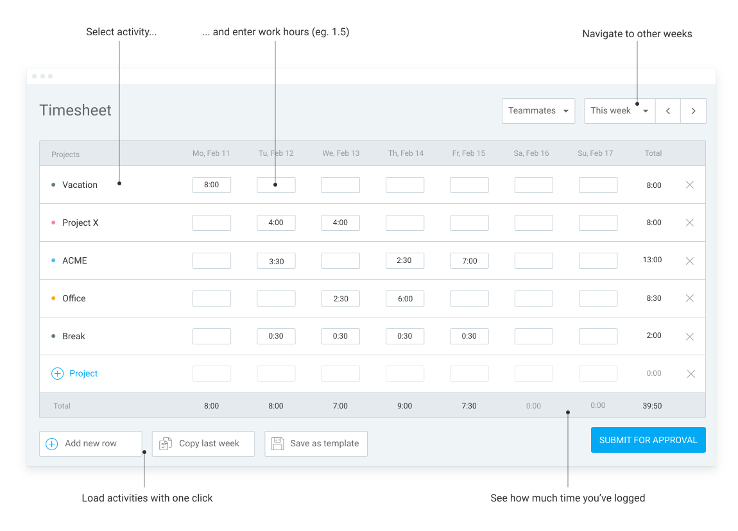Screen dimensions: 738x531
Task: Go to next week using the right arrow
Action: pyautogui.click(x=693, y=110)
